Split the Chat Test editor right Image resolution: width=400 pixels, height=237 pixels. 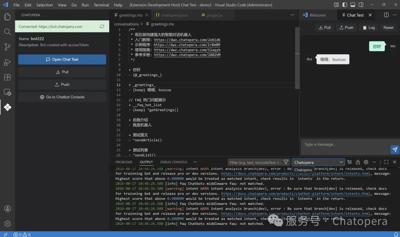pos(386,15)
